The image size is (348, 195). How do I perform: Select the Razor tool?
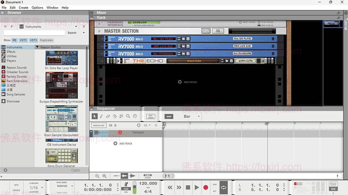[115, 116]
